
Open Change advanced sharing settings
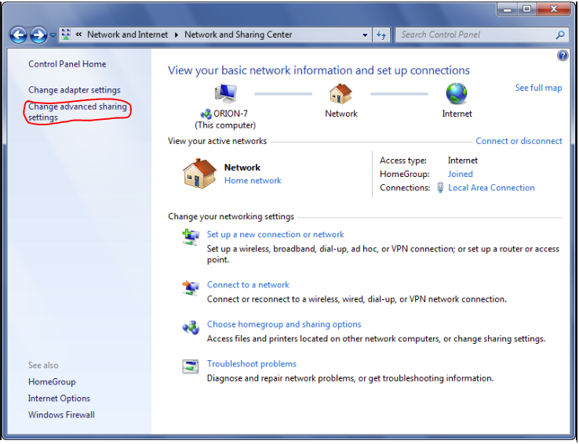[78, 112]
